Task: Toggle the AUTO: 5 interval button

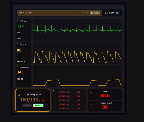Action: (x=38, y=106)
